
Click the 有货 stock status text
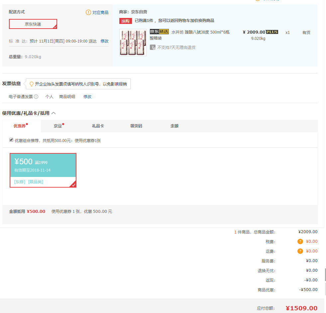pos(306,33)
